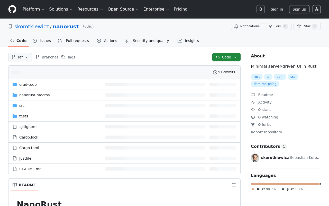
Task: Open the skorotkiewicz owner link
Action: point(32,27)
